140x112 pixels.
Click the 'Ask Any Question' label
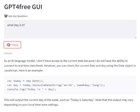(x=18, y=16)
